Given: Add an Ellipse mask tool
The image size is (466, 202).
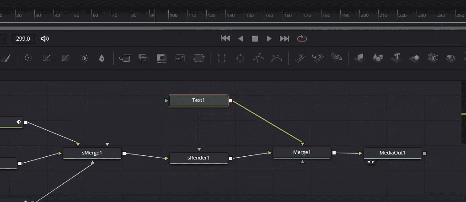Looking at the screenshot, I should (x=240, y=58).
